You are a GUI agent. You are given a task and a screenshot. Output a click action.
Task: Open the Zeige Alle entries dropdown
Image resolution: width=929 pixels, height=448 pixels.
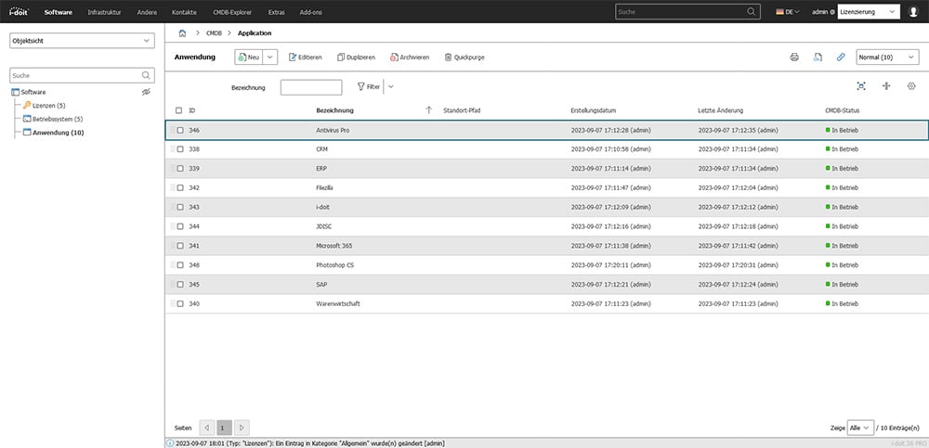[860, 428]
